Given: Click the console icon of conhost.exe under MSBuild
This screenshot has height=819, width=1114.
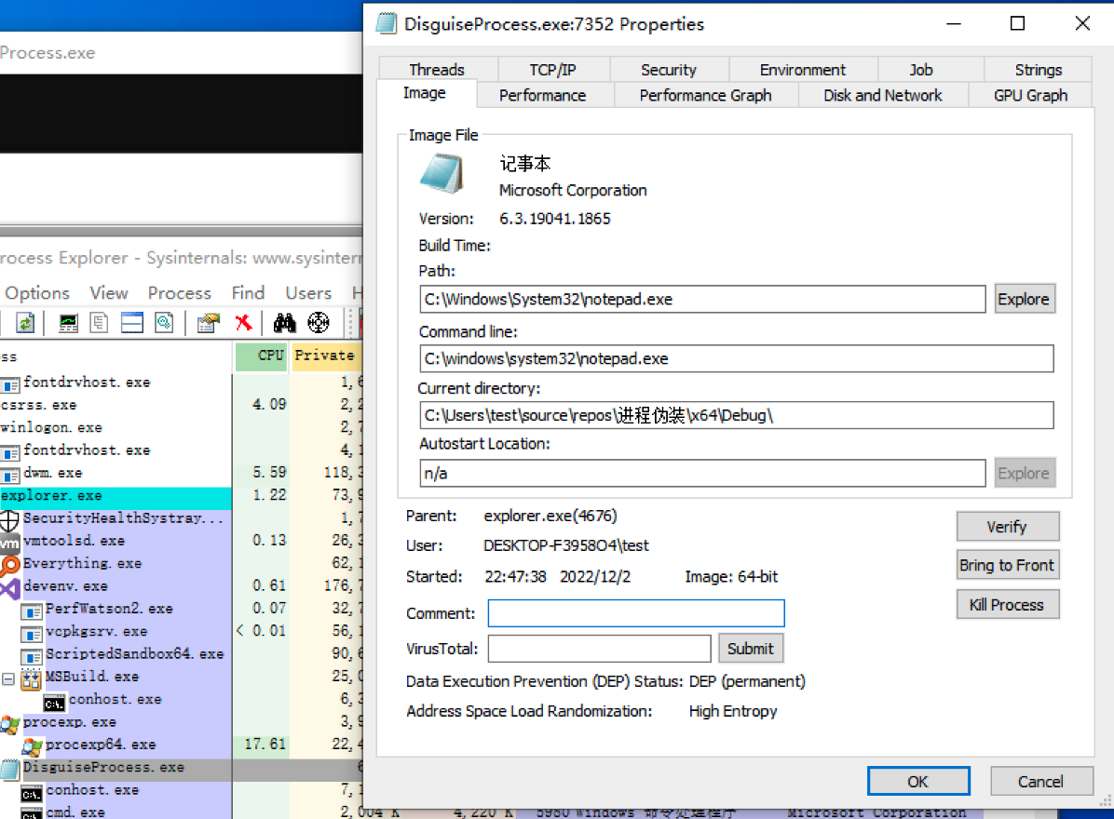Looking at the screenshot, I should click(x=54, y=703).
